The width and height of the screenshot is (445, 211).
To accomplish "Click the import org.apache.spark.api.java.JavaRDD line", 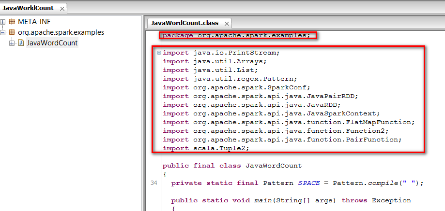I will click(x=251, y=105).
